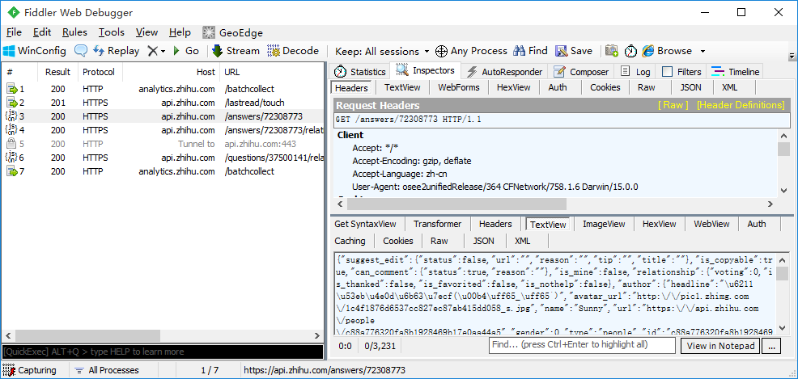Click All Processes filter in status bar

[x=106, y=370]
